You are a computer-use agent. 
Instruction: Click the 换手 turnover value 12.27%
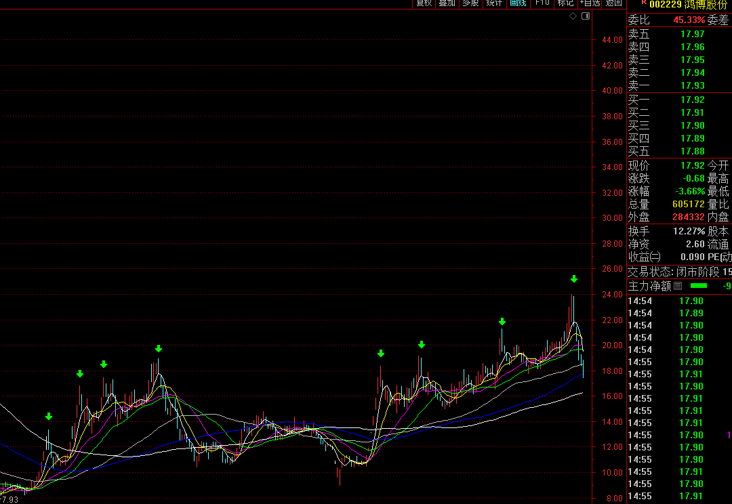click(689, 231)
